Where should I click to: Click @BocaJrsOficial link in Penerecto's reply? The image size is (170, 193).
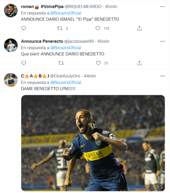pos(66,48)
